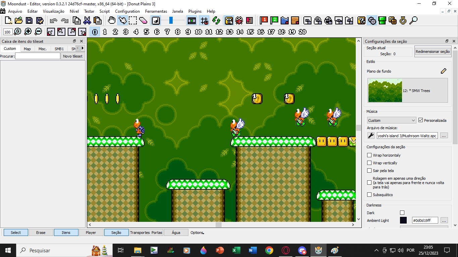
Task: Click the Água button
Action: [176, 233]
